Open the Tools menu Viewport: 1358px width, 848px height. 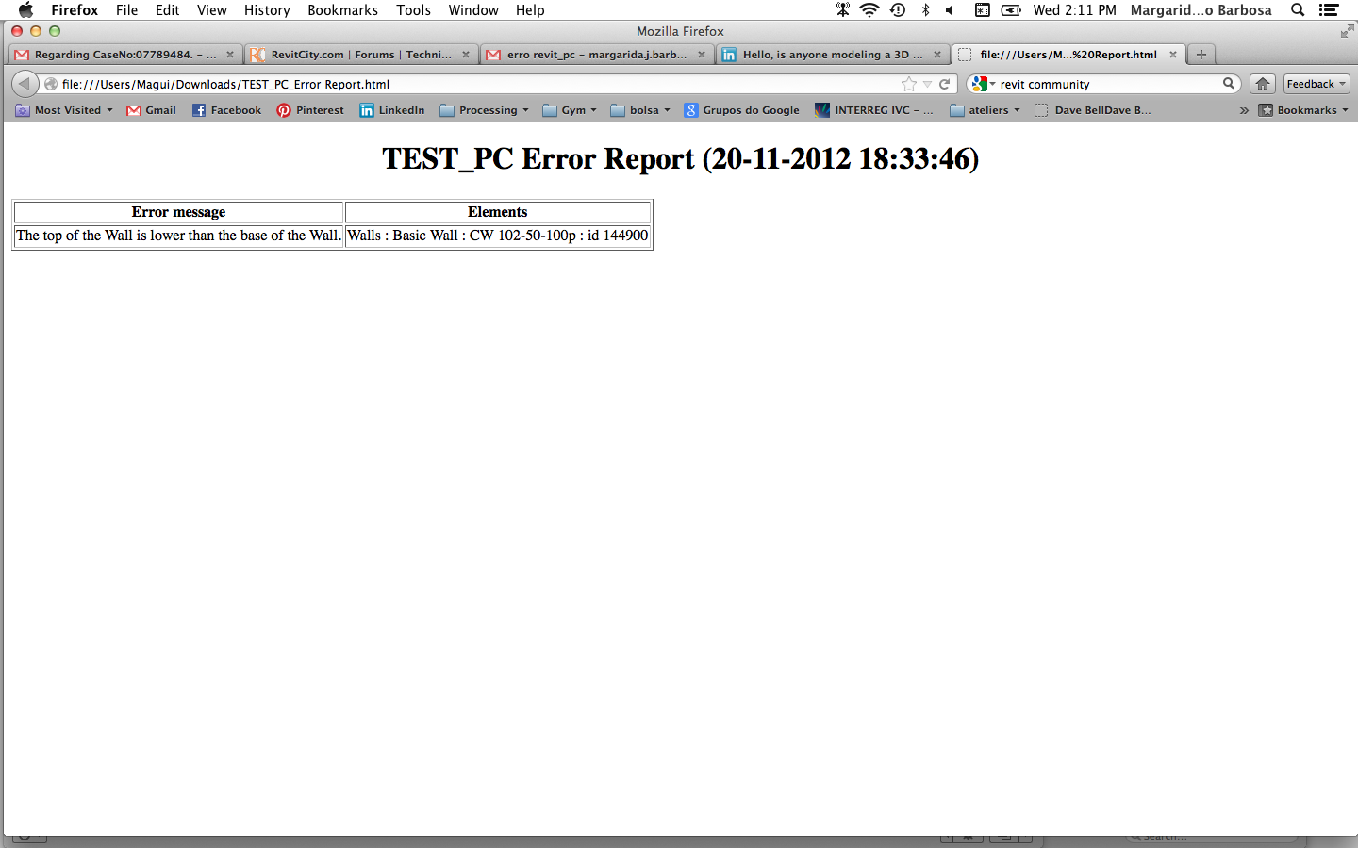[413, 10]
